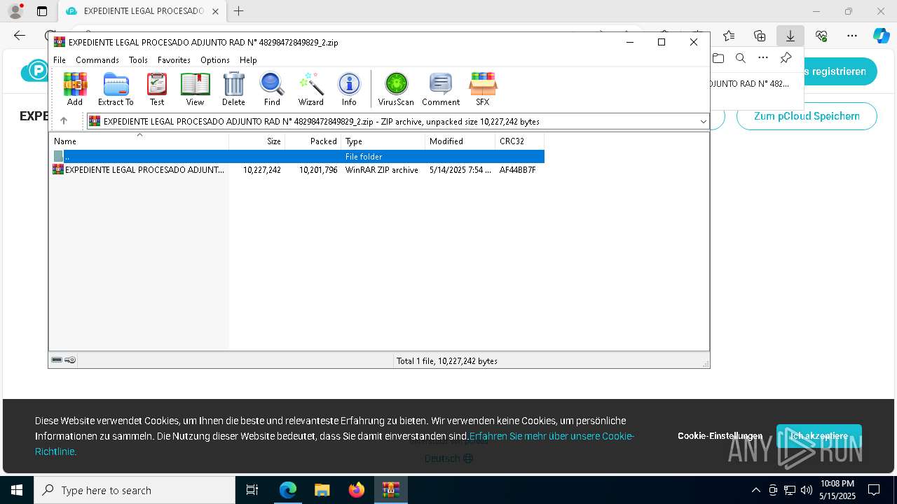This screenshot has height=504, width=897.
Task: Start VirusScan on the archive
Action: point(396,89)
